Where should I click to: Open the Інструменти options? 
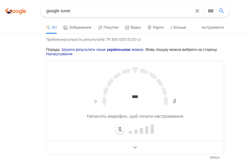[x=213, y=27]
